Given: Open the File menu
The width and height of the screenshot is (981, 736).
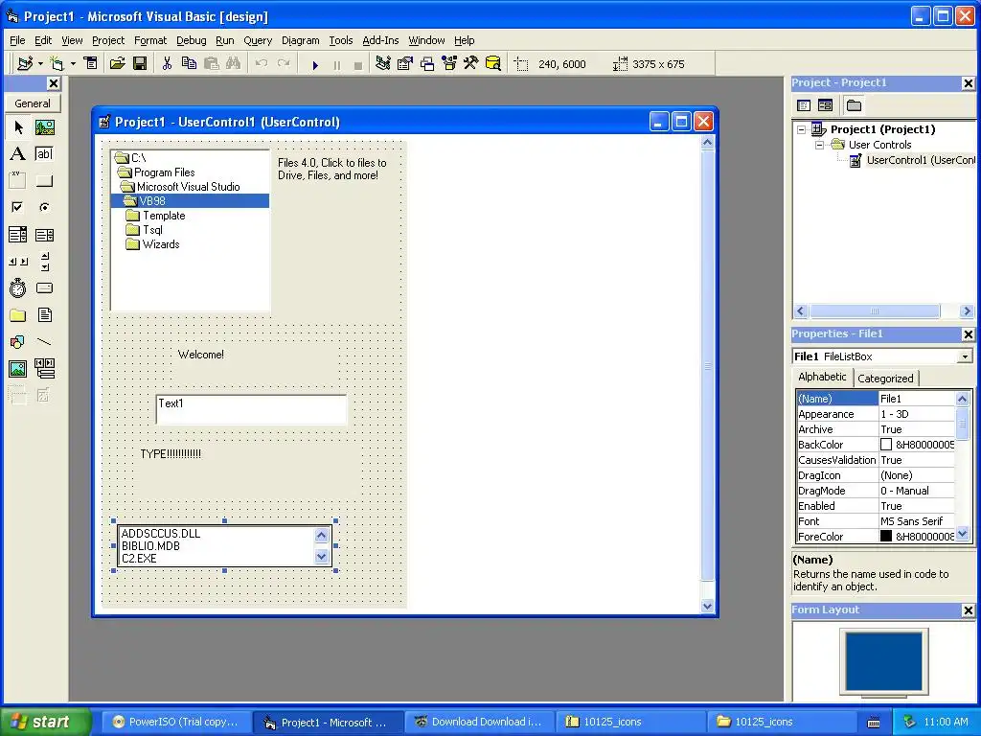Looking at the screenshot, I should click(17, 40).
